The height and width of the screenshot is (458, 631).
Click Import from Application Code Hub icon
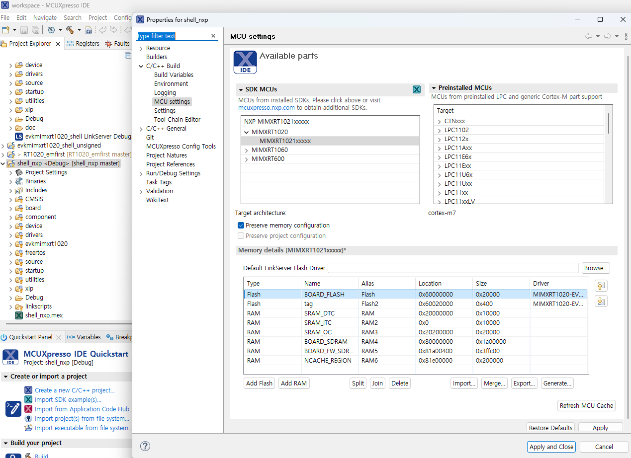28,409
